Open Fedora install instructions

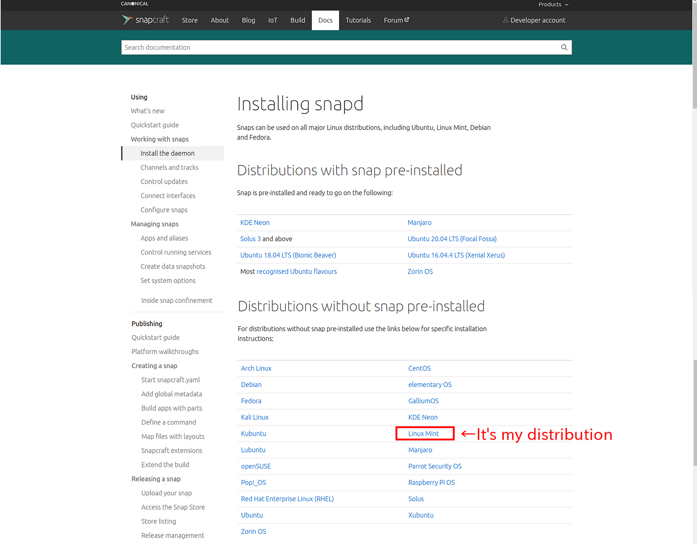point(251,401)
